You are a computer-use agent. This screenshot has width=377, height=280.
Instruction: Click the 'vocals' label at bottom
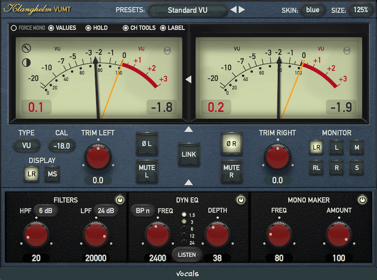click(x=187, y=273)
